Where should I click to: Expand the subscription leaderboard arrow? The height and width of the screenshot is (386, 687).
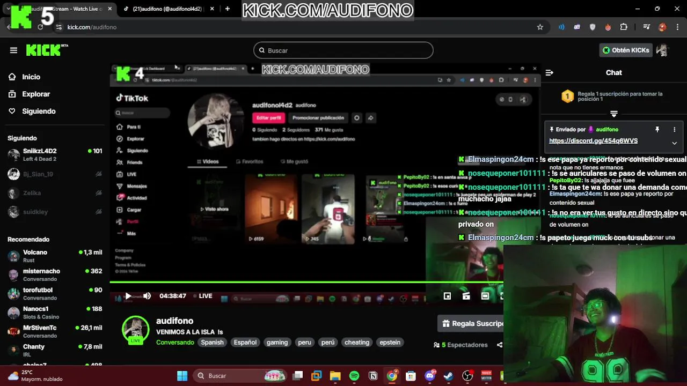point(614,114)
